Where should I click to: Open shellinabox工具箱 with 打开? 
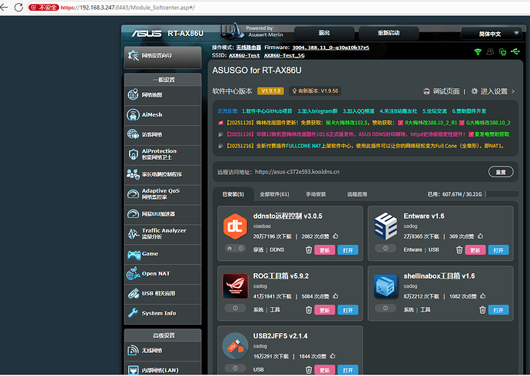[499, 310]
